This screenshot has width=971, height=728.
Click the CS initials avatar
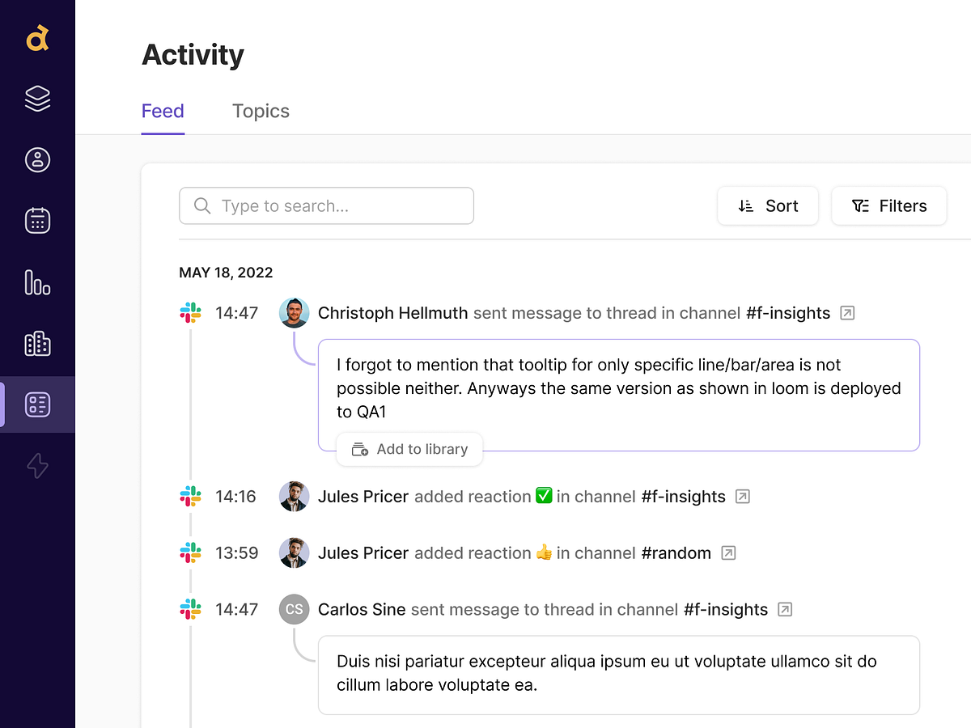[x=295, y=609]
